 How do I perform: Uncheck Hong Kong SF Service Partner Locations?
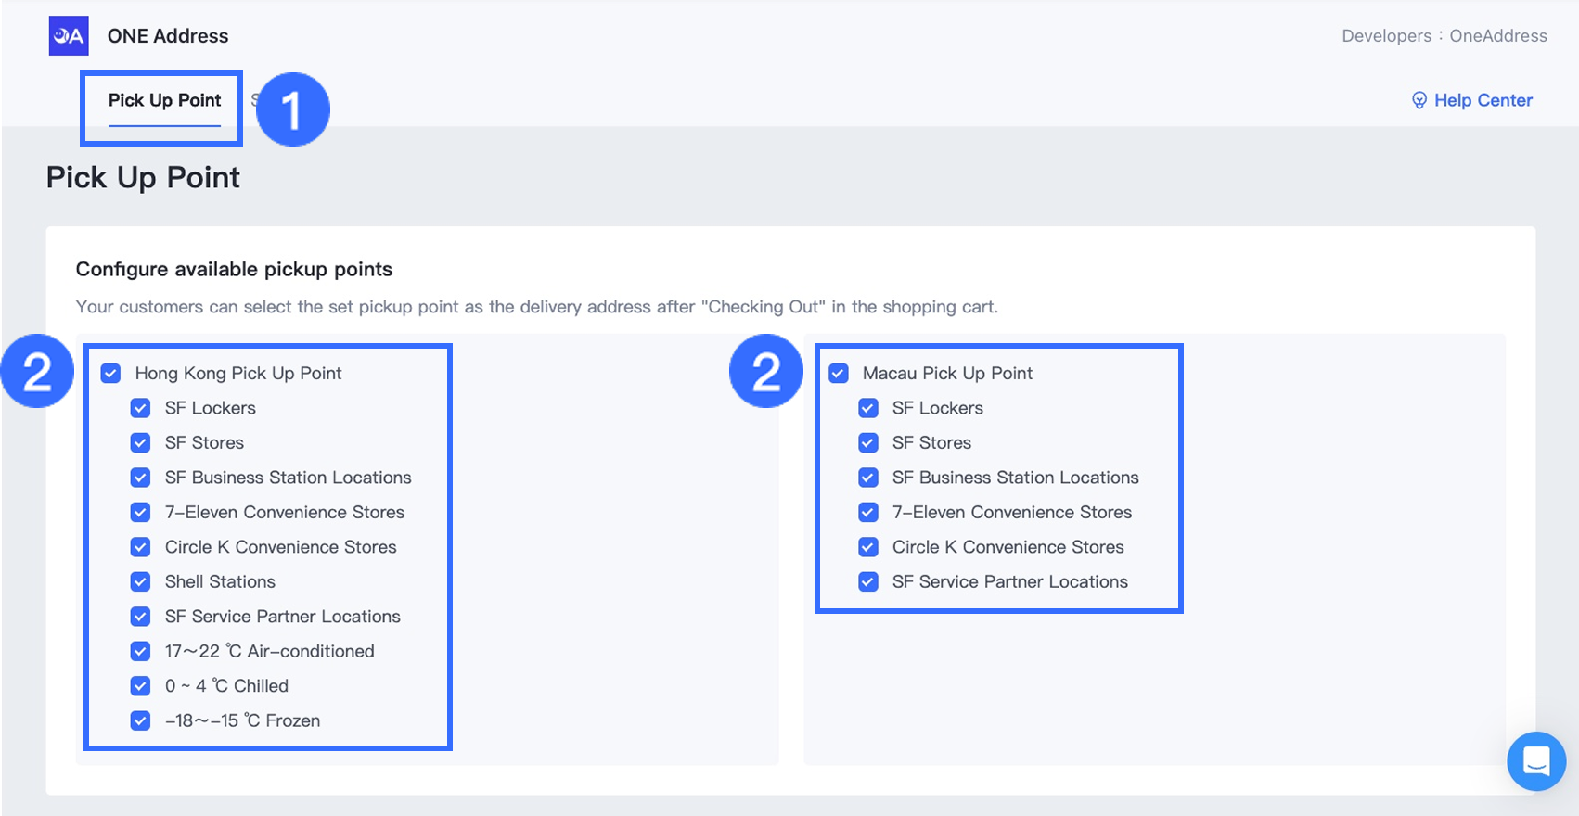point(141,617)
